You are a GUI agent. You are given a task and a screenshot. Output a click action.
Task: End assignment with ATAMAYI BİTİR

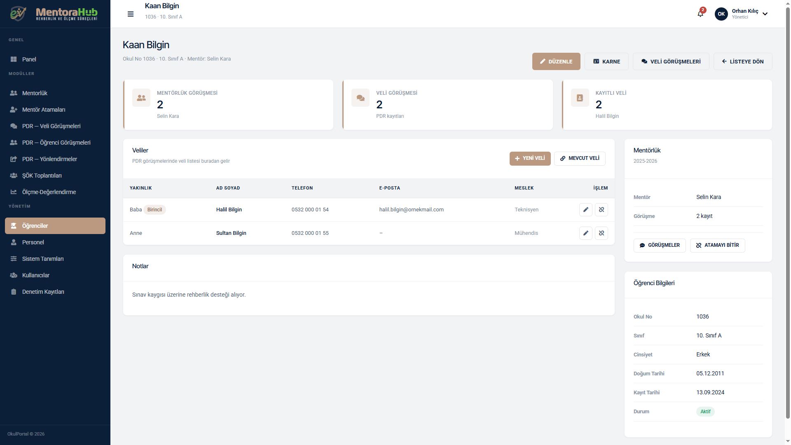[717, 246]
